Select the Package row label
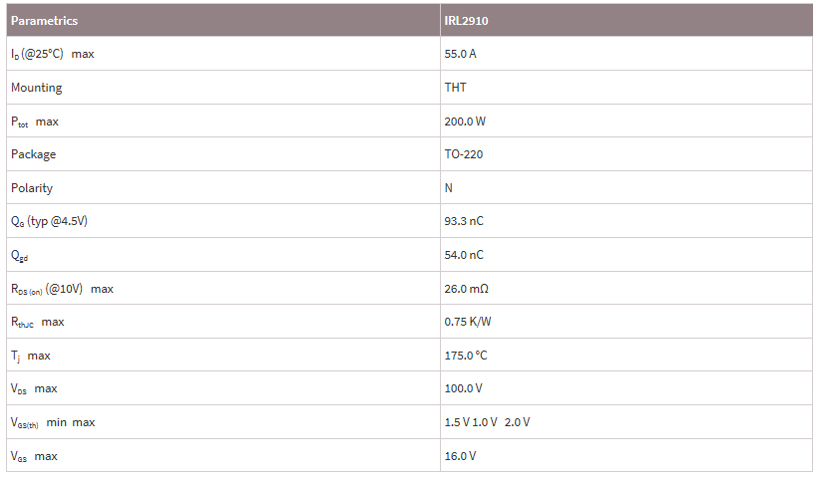This screenshot has width=821, height=482. click(34, 154)
